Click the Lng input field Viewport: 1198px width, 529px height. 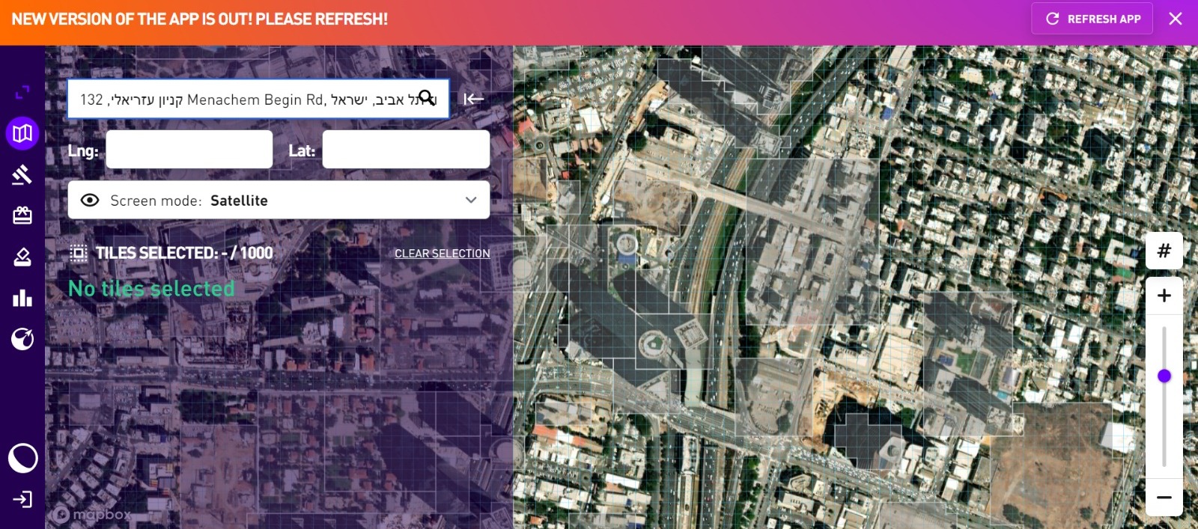coord(189,150)
